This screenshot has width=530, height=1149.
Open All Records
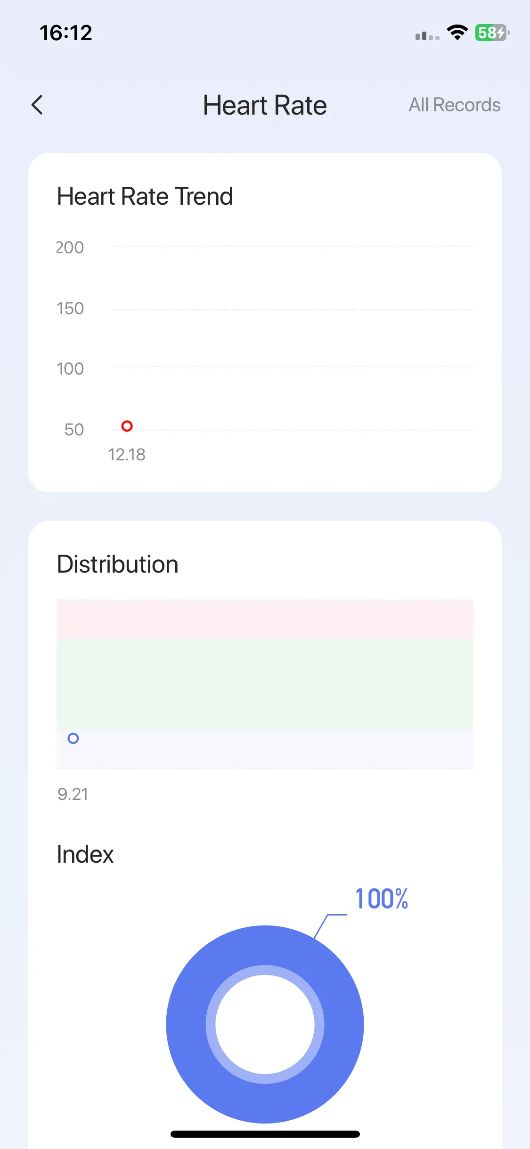point(454,105)
